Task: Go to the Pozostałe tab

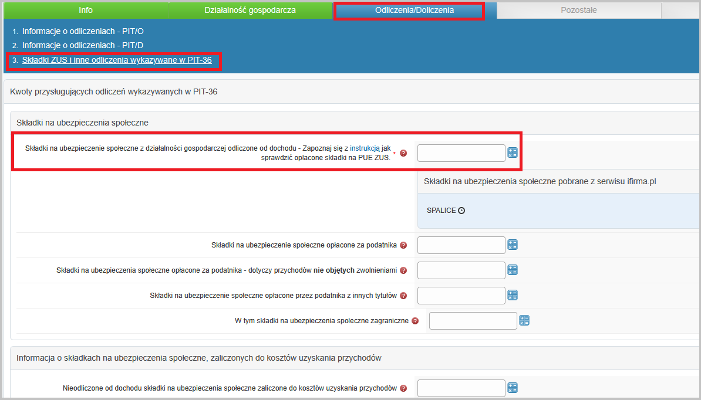Action: [x=578, y=10]
